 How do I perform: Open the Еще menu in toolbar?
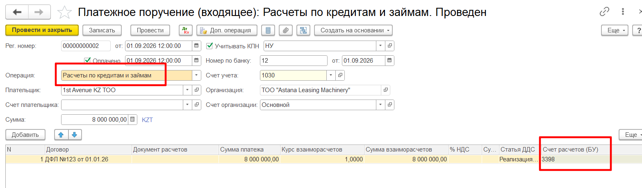[615, 30]
